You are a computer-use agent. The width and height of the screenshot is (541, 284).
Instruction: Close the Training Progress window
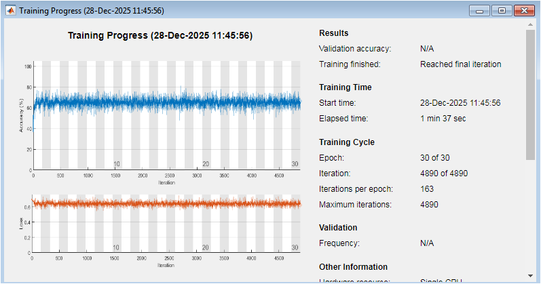tap(523, 11)
